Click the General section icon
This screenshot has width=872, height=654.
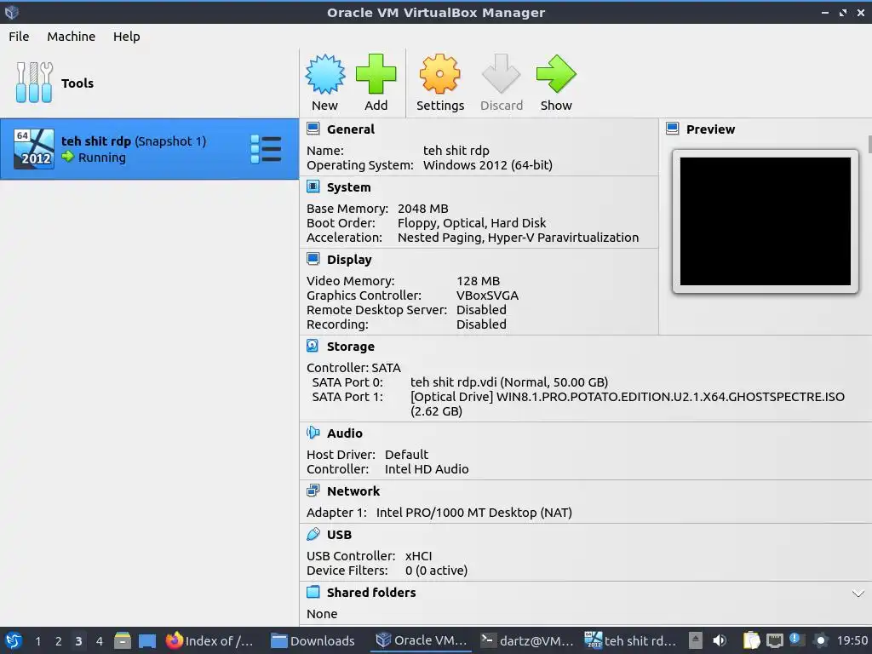(x=313, y=129)
